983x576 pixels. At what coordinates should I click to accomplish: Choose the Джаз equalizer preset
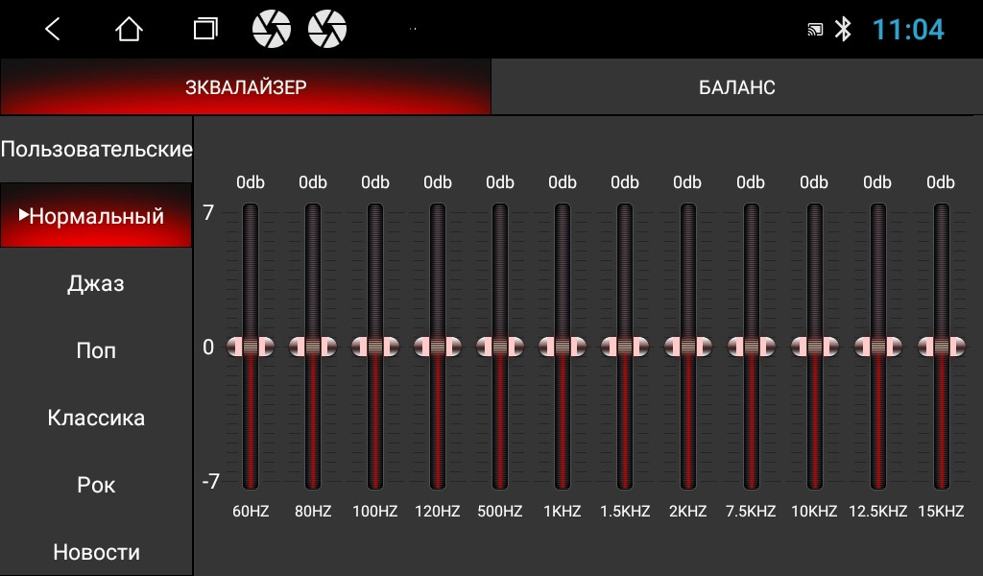tap(96, 284)
